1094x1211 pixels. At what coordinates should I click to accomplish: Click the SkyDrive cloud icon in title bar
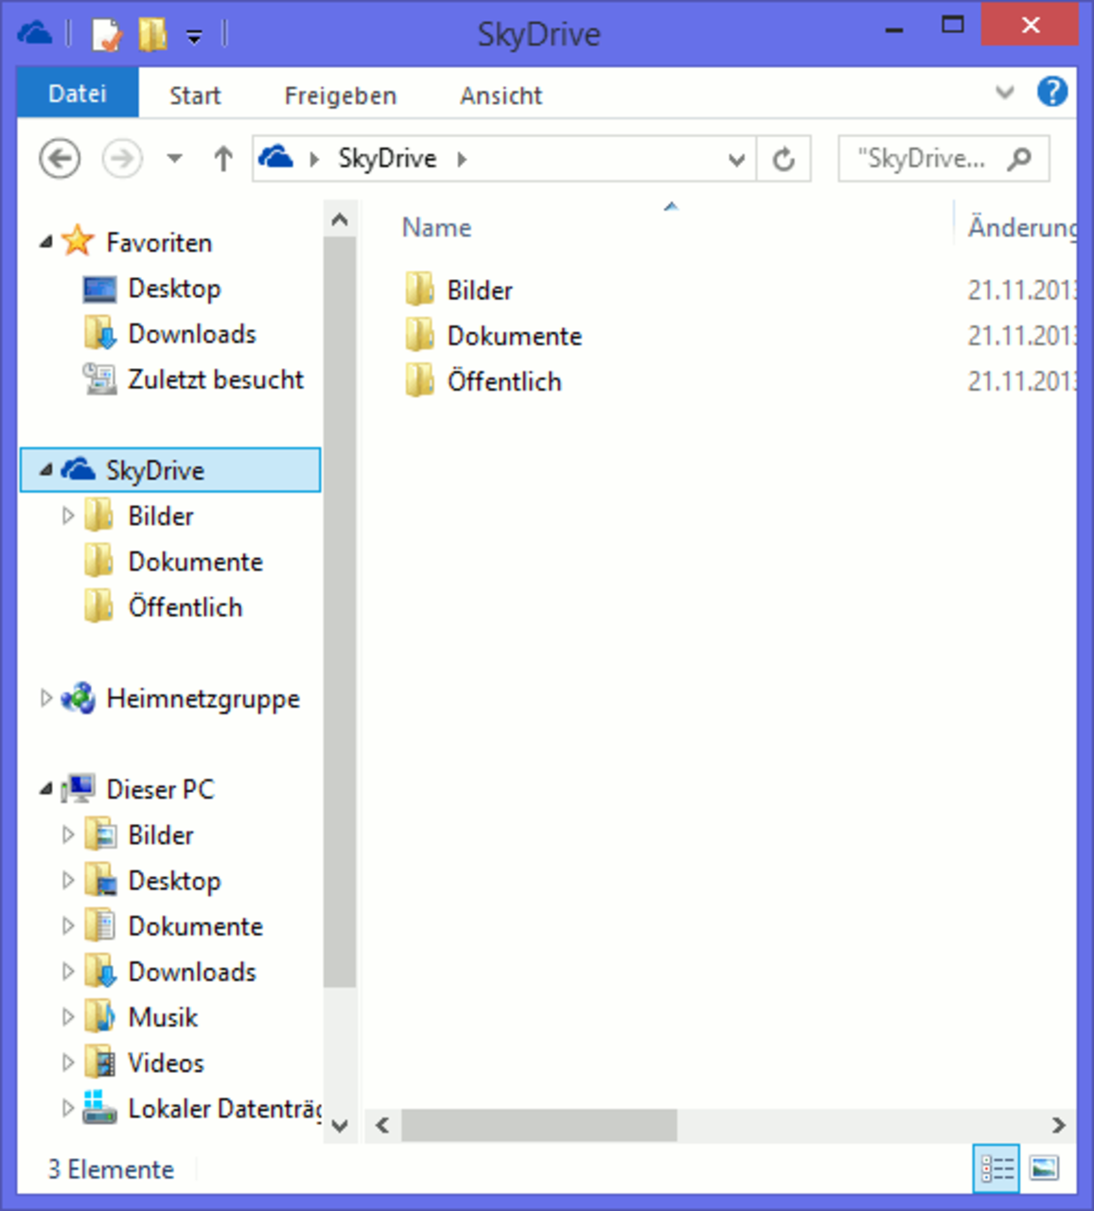coord(35,33)
